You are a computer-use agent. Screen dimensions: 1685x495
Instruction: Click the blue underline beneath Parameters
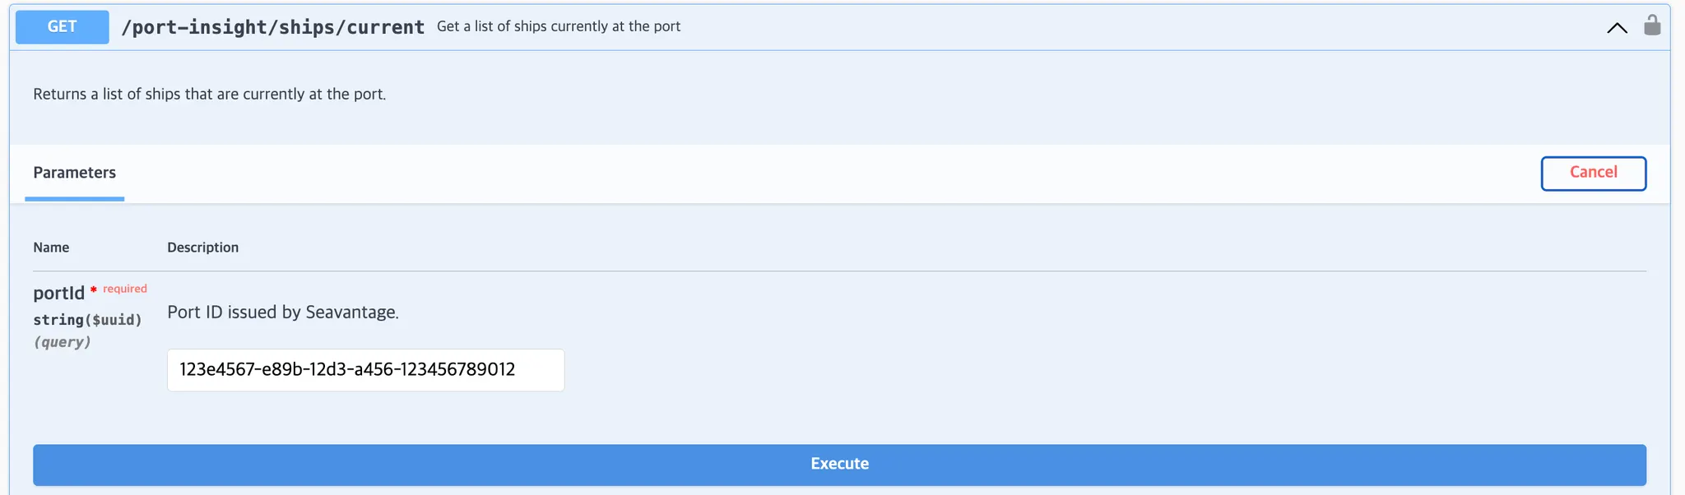coord(74,199)
